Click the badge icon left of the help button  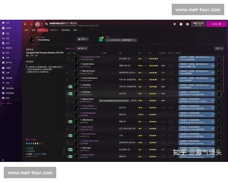[174, 24]
